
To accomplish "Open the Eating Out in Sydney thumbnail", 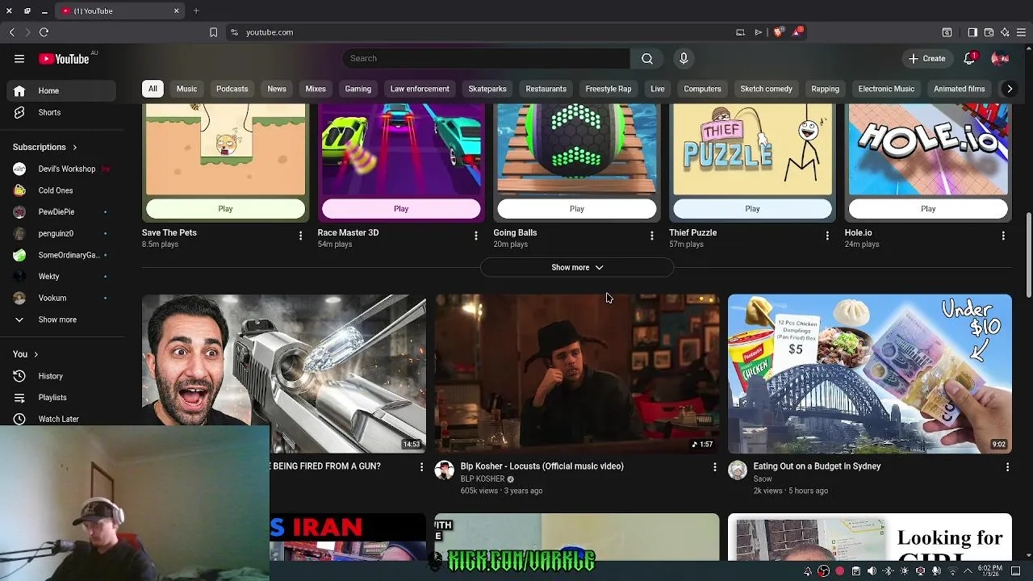I will coord(869,374).
